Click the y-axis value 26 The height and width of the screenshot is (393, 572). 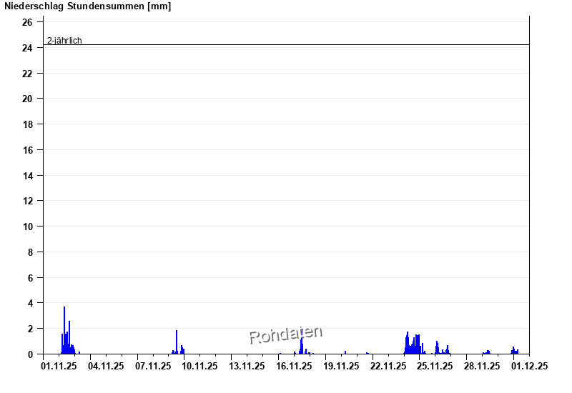[x=27, y=23]
